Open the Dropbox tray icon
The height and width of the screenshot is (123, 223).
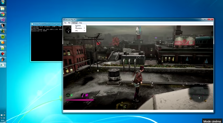4,115
